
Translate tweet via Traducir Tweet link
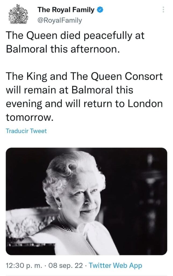[x=26, y=131]
